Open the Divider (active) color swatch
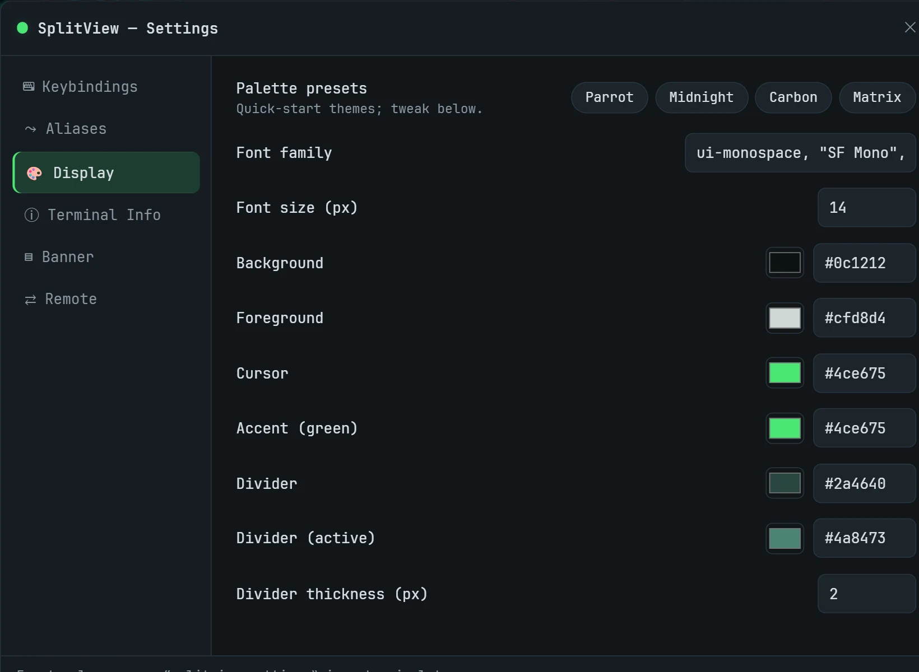 785,538
